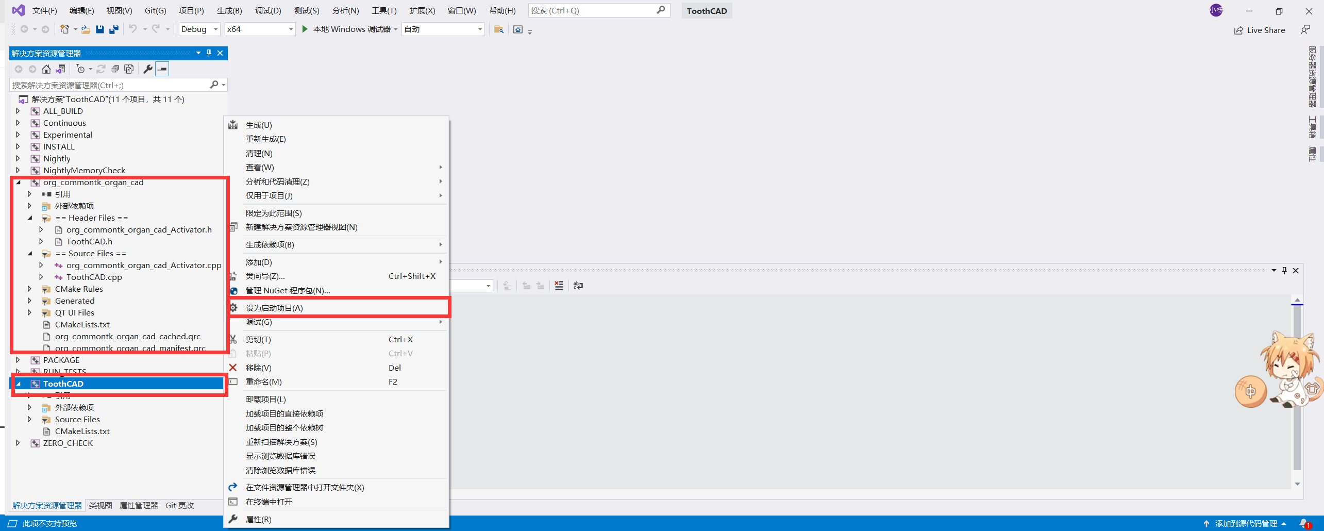The height and width of the screenshot is (531, 1324).
Task: Click the Pending Changes Filter clock icon
Action: 80,69
